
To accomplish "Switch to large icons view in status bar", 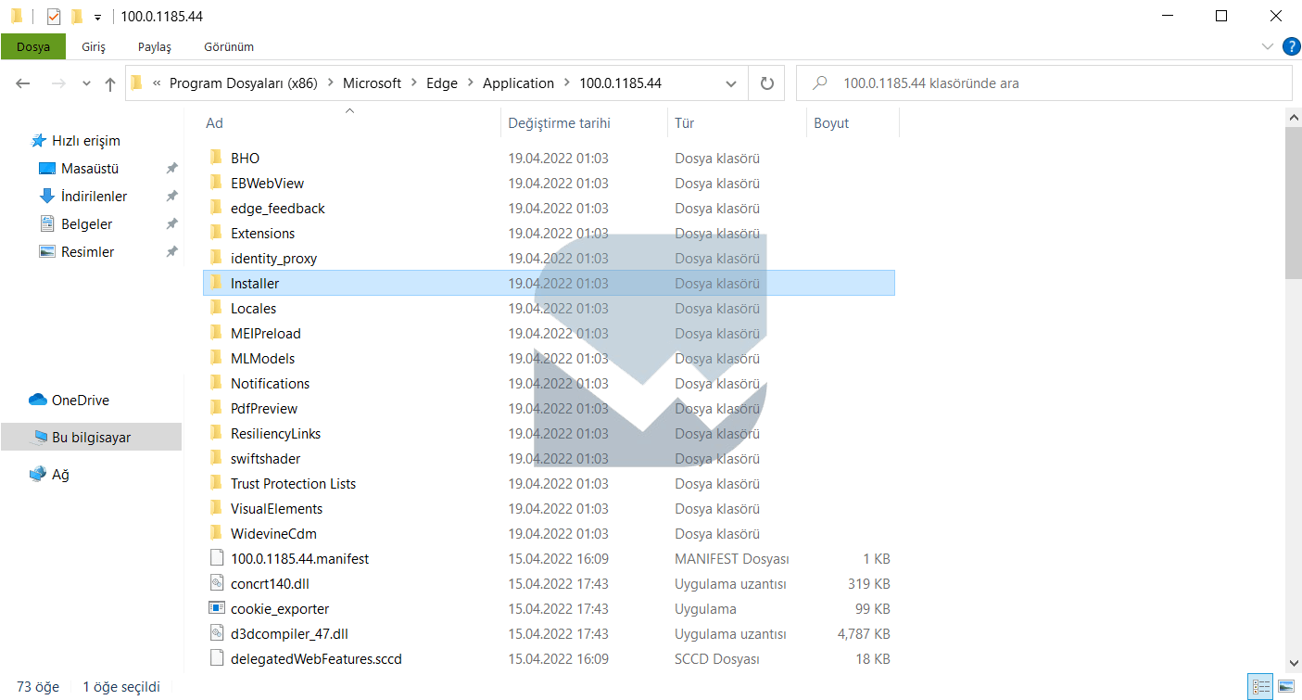I will (x=1286, y=687).
